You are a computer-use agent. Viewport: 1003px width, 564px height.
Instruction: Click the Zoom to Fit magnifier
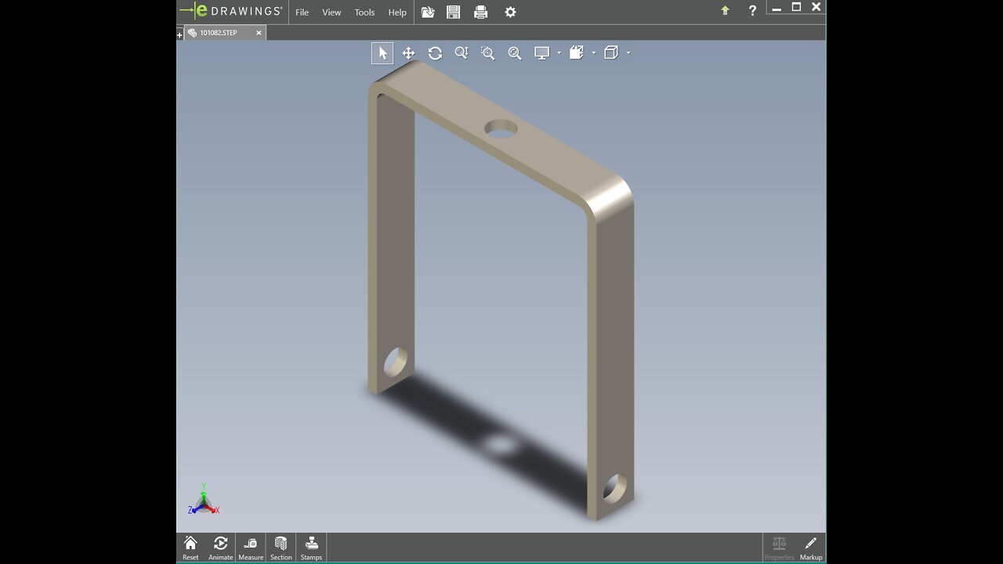pos(514,53)
